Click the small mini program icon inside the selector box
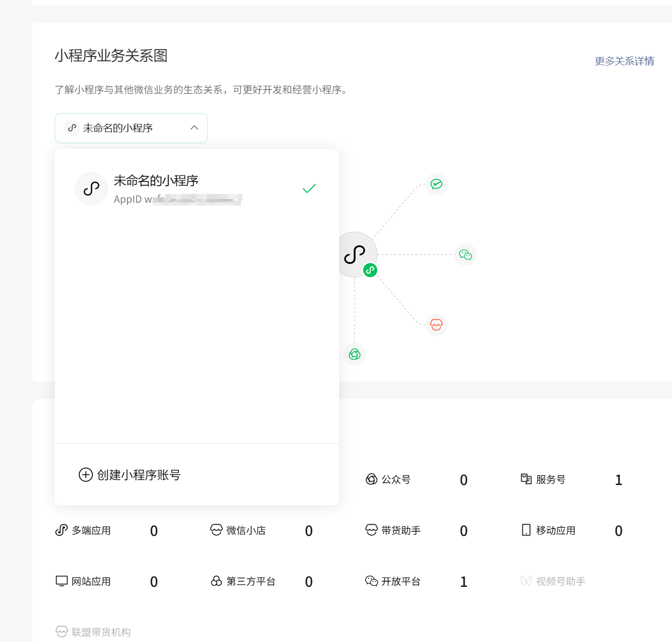The image size is (672, 642). pyautogui.click(x=72, y=128)
